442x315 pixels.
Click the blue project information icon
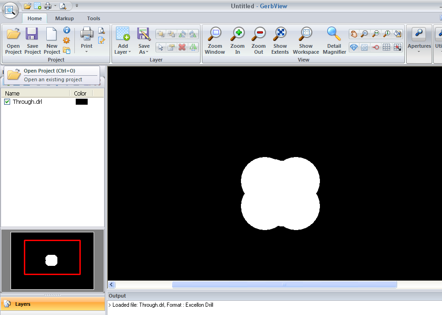click(67, 30)
